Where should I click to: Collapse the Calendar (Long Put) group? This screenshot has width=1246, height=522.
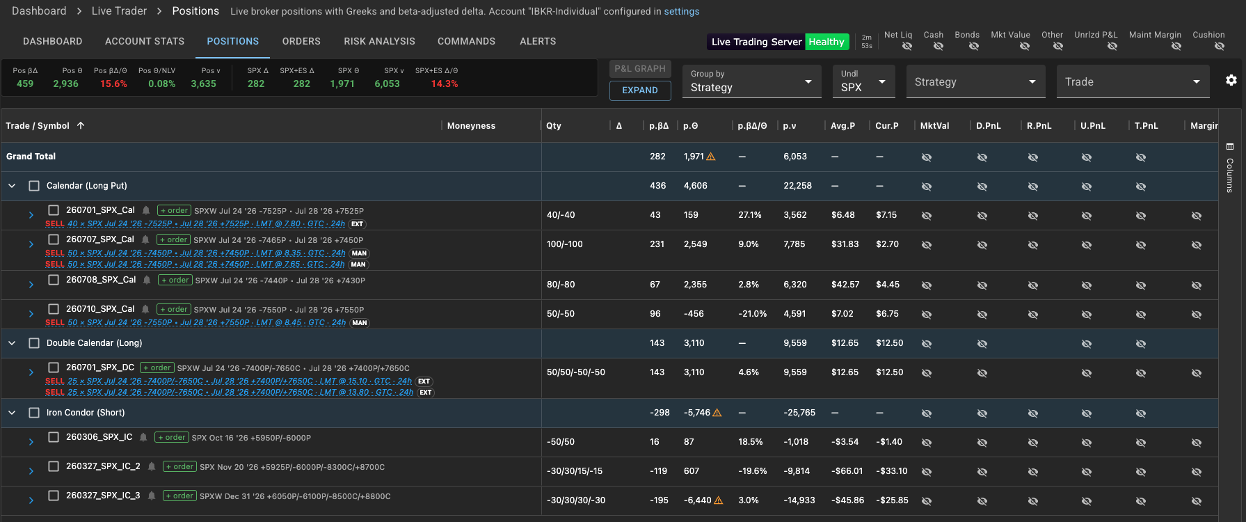point(12,186)
